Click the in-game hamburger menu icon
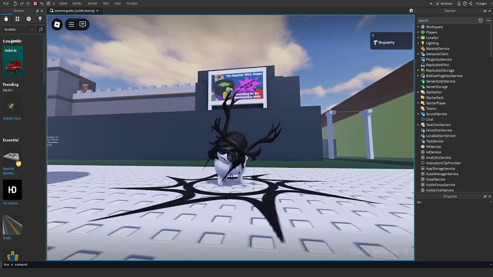The width and height of the screenshot is (493, 277). point(70,25)
